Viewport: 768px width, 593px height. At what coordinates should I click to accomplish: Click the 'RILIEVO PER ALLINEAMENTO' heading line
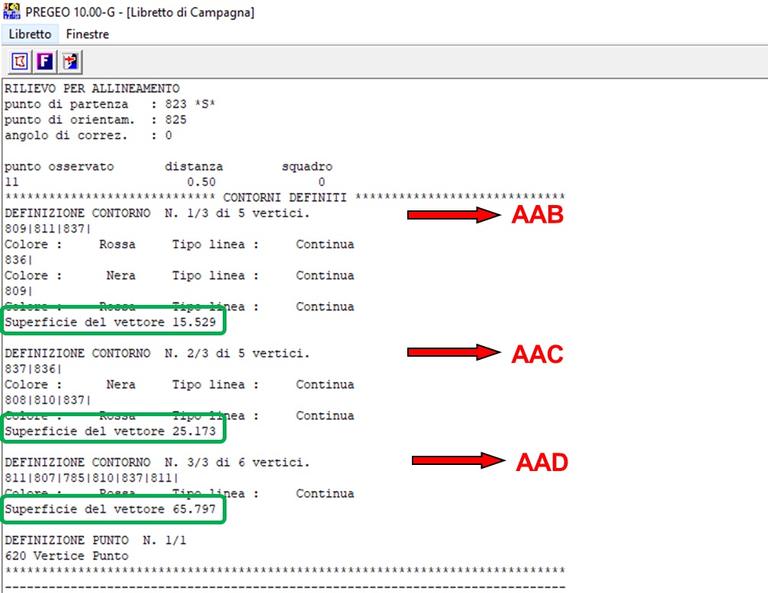(92, 88)
